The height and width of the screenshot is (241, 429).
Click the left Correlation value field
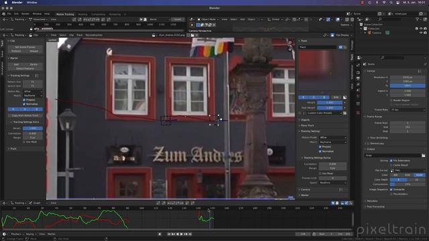pyautogui.click(x=33, y=133)
